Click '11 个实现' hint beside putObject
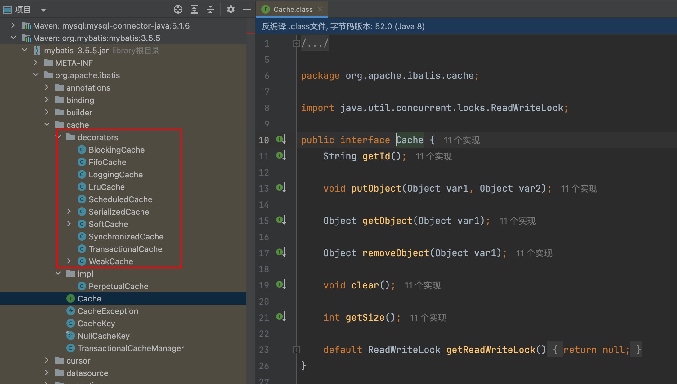The height and width of the screenshot is (384, 677). click(x=579, y=189)
